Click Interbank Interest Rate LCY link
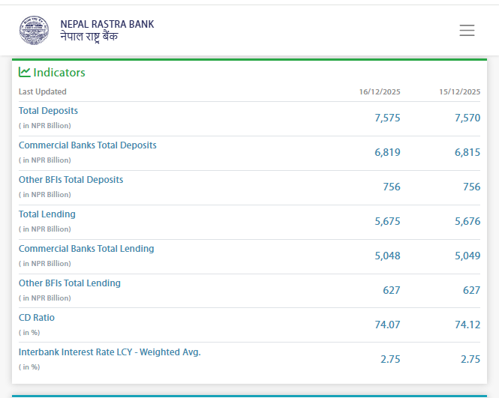Viewport: 499px width, 398px height. 110,352
